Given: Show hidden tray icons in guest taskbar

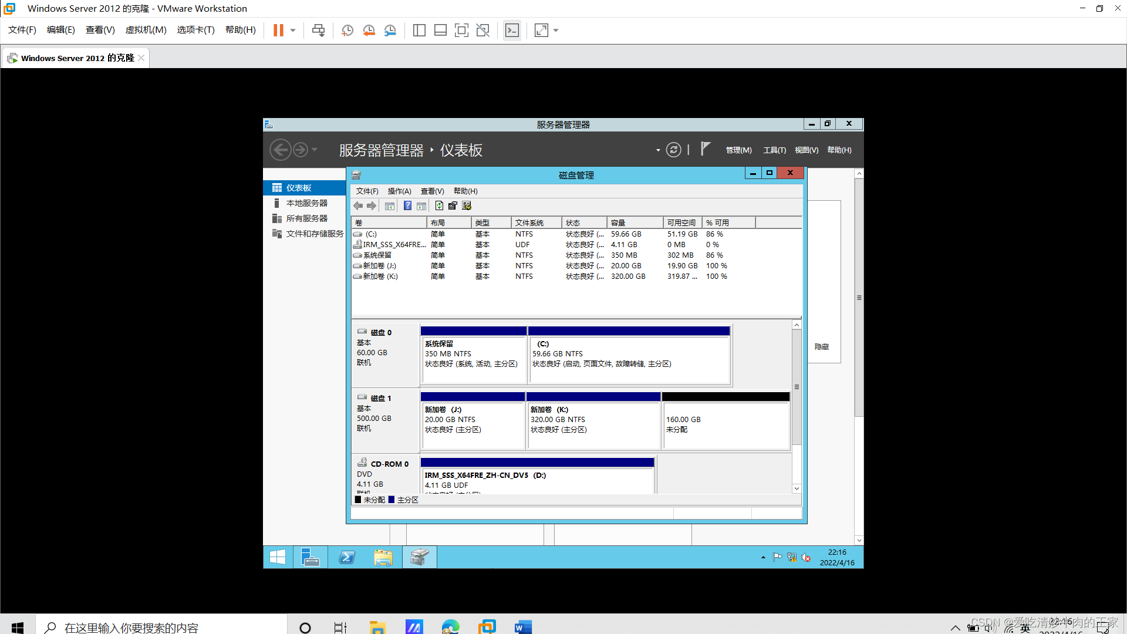Looking at the screenshot, I should [763, 557].
